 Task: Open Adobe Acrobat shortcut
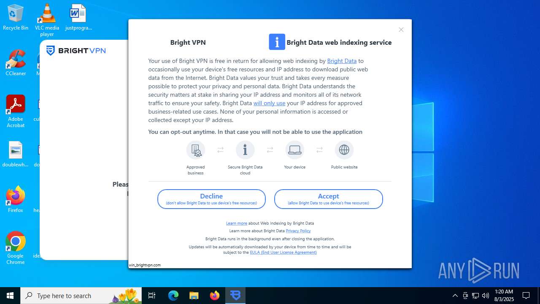(x=16, y=111)
